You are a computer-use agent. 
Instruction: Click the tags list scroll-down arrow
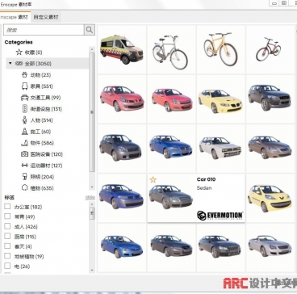(x=92, y=270)
